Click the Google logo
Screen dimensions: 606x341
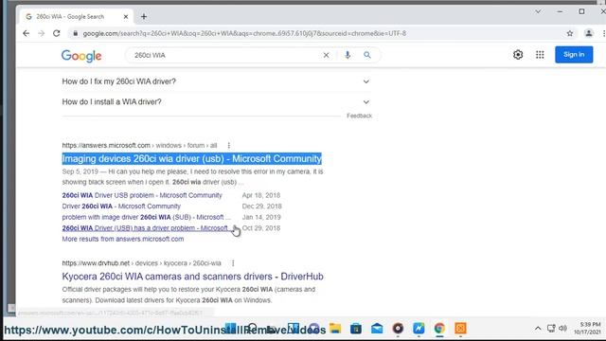[81, 56]
